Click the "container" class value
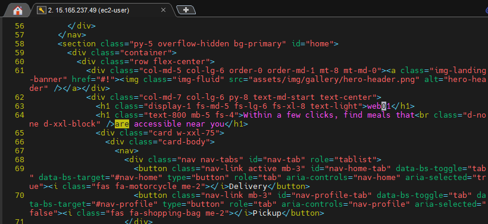 [x=146, y=52]
